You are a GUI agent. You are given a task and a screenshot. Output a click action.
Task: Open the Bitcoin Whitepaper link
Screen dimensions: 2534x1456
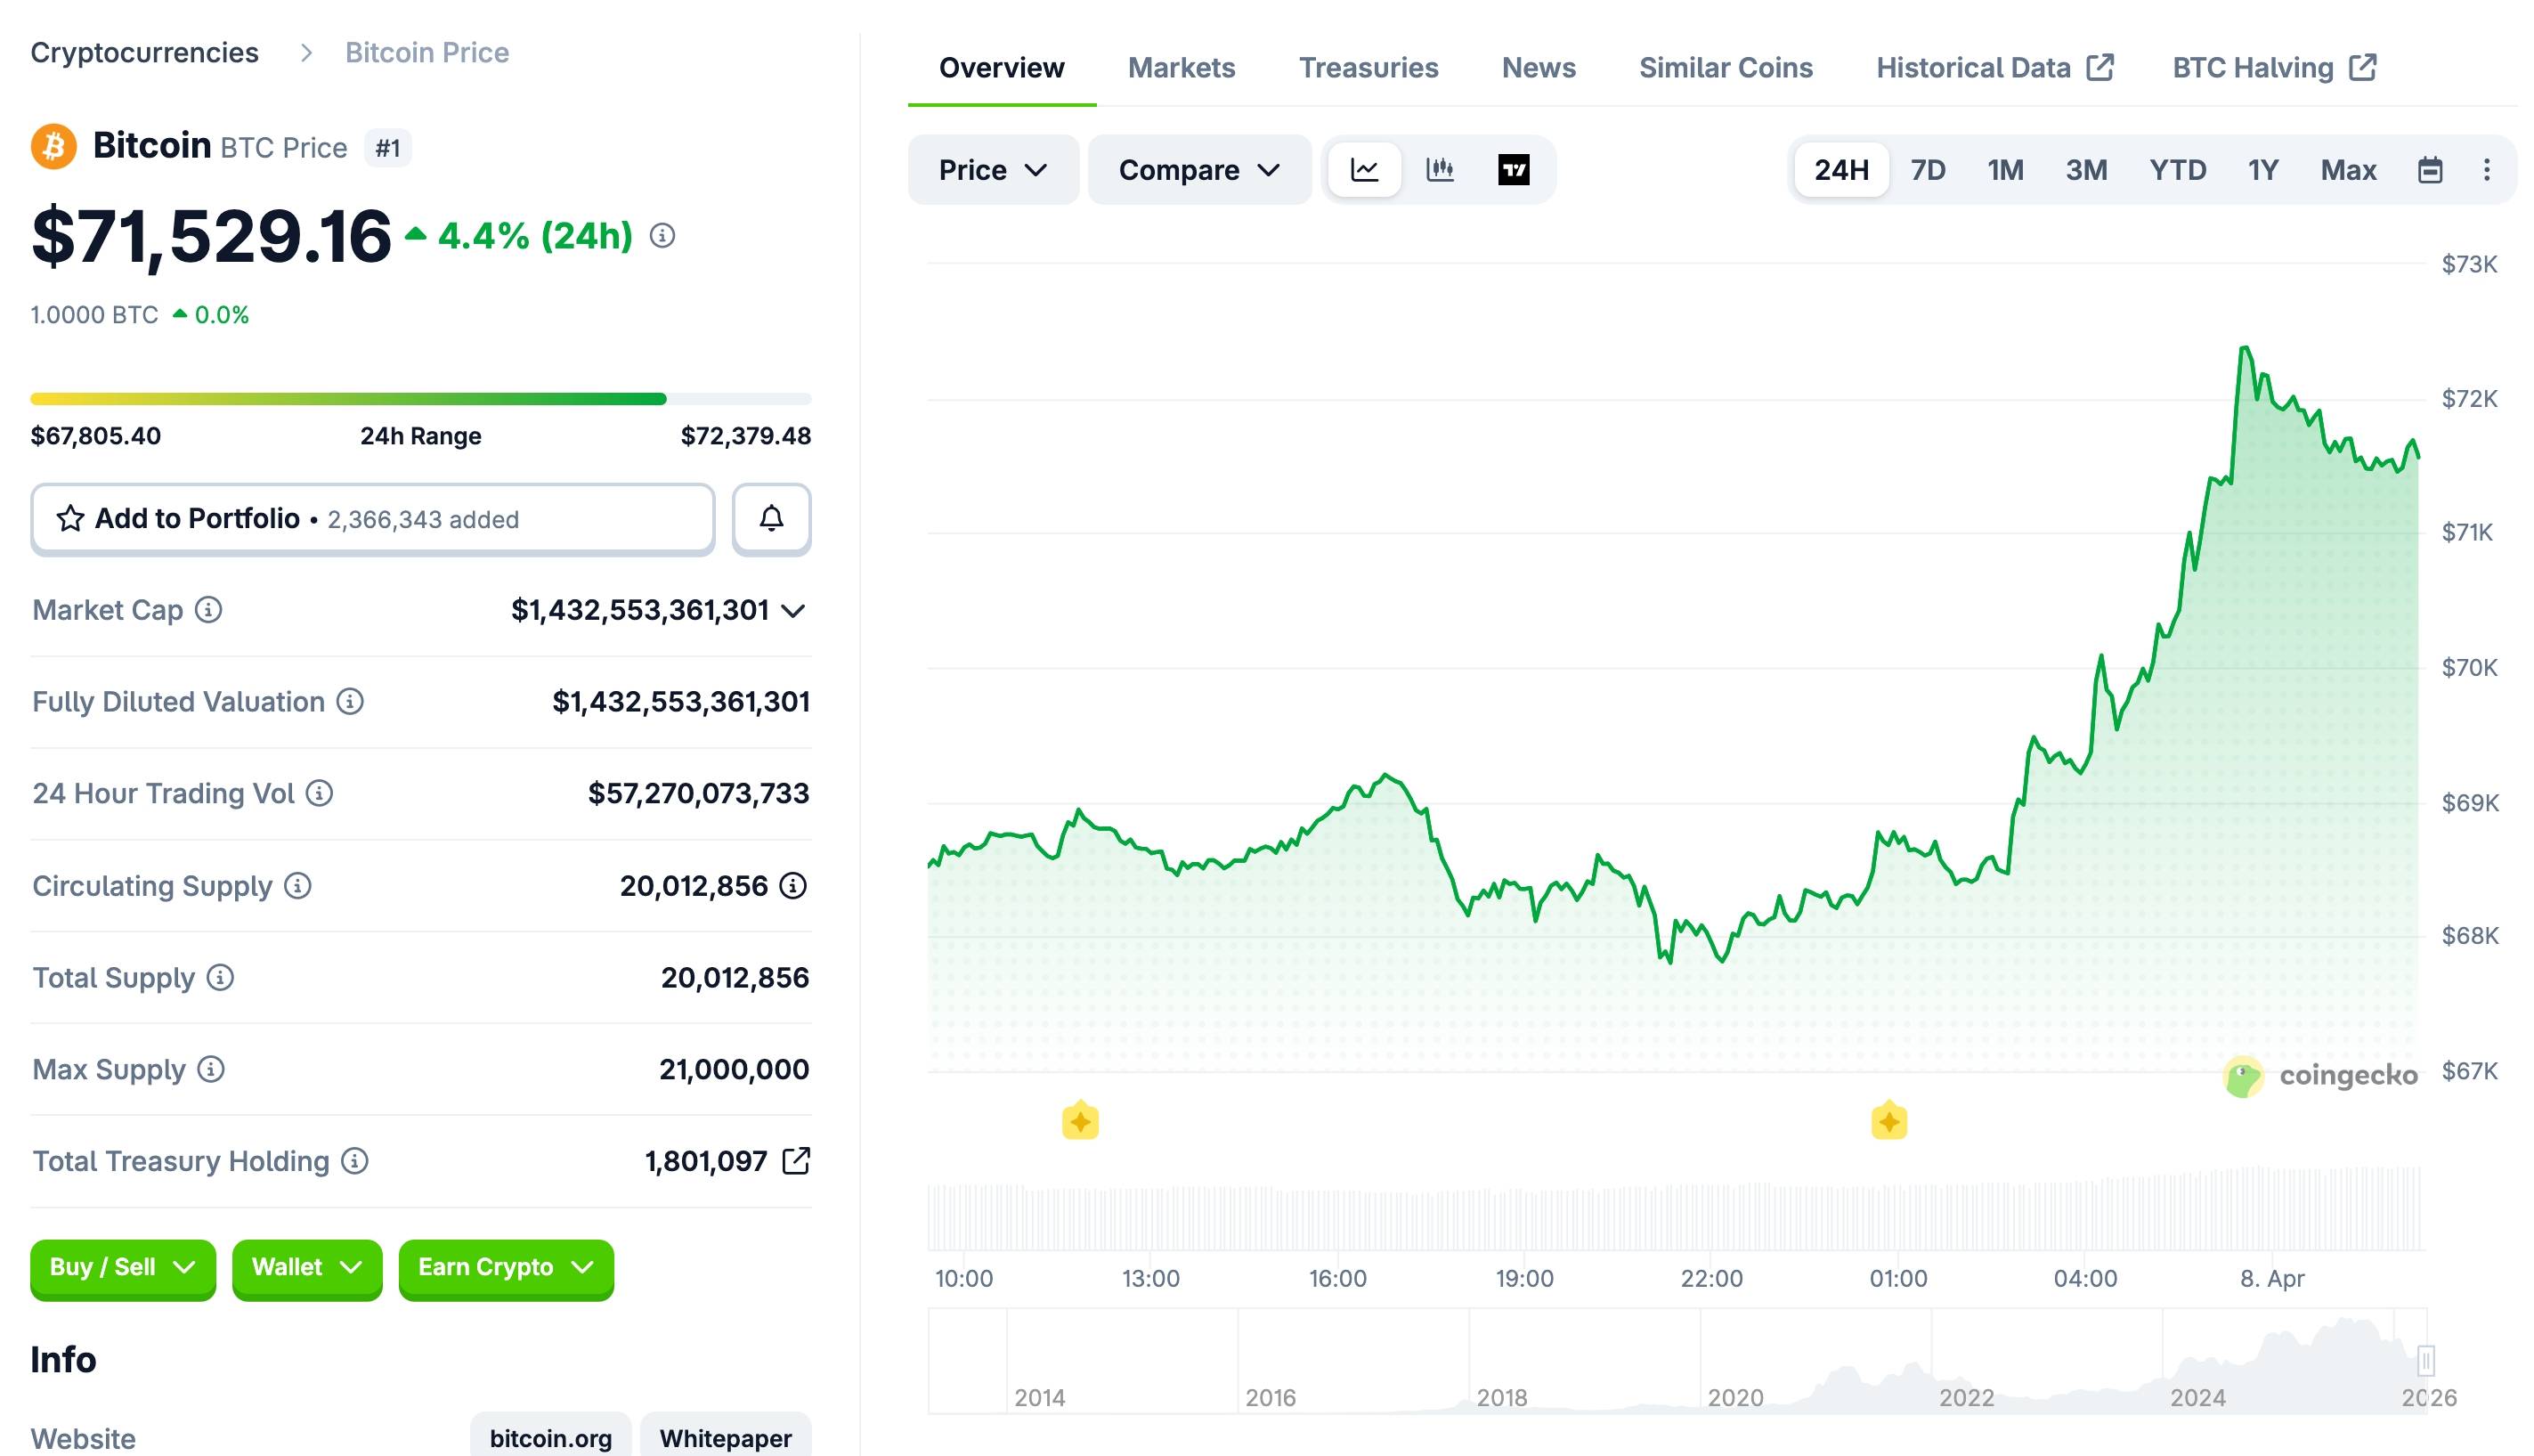click(727, 1438)
